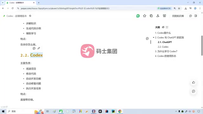Open the comments panel icon in the Yuque toolbar
This screenshot has height=114, width=203.
click(190, 16)
